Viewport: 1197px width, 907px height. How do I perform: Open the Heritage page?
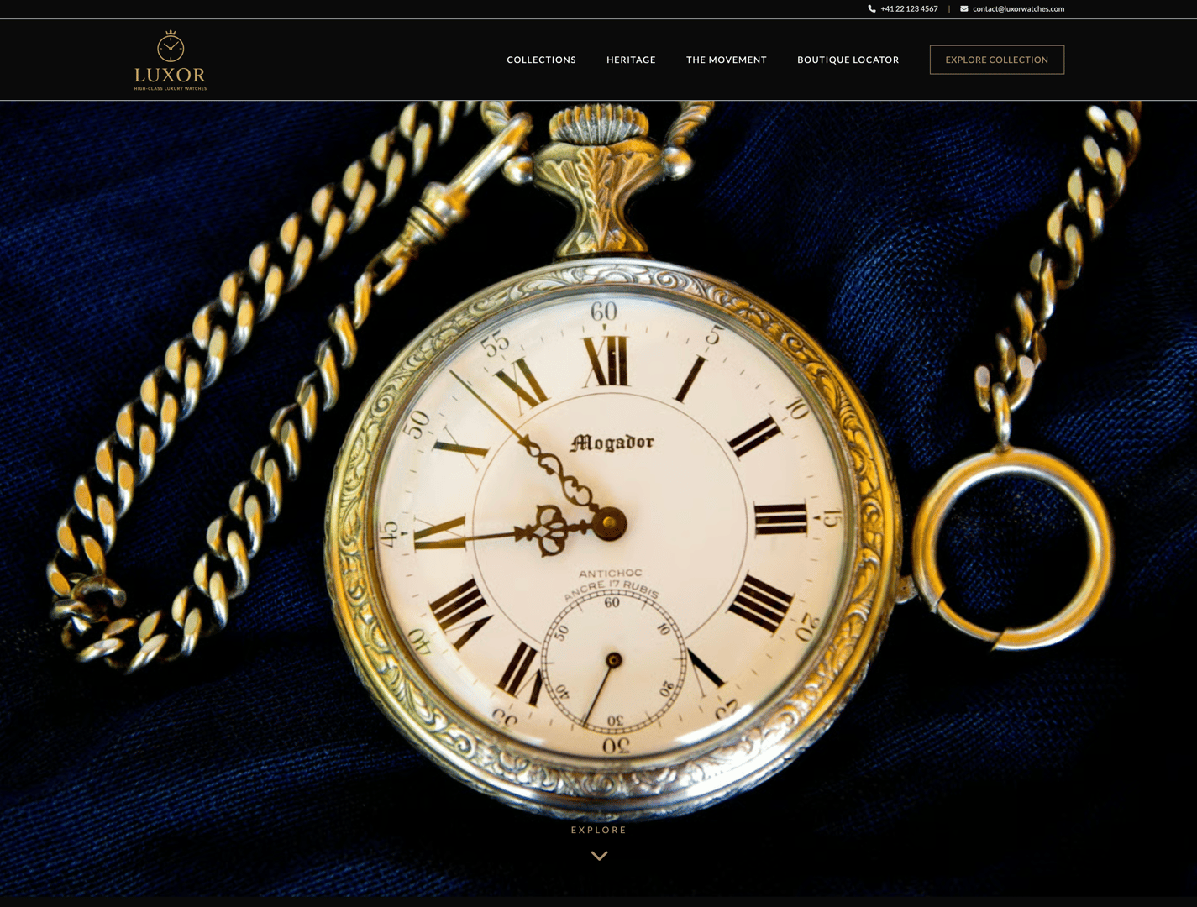click(x=631, y=60)
